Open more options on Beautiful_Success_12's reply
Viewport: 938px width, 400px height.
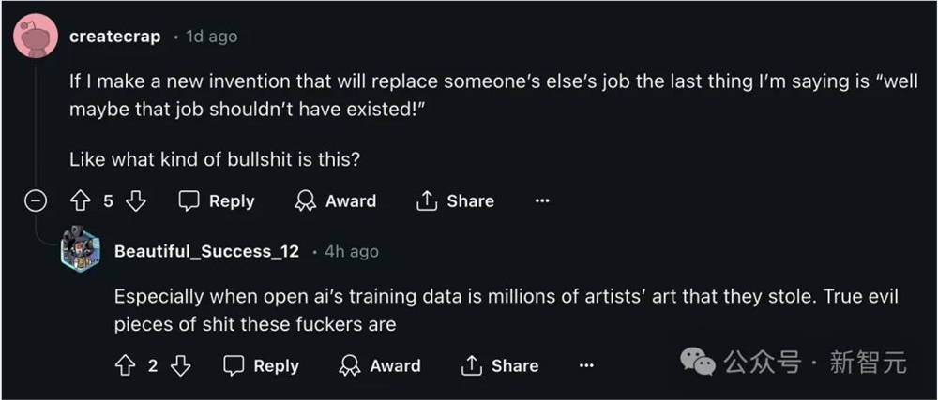586,366
